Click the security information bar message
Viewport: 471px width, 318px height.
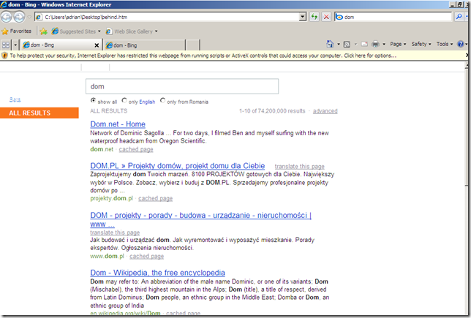203,56
